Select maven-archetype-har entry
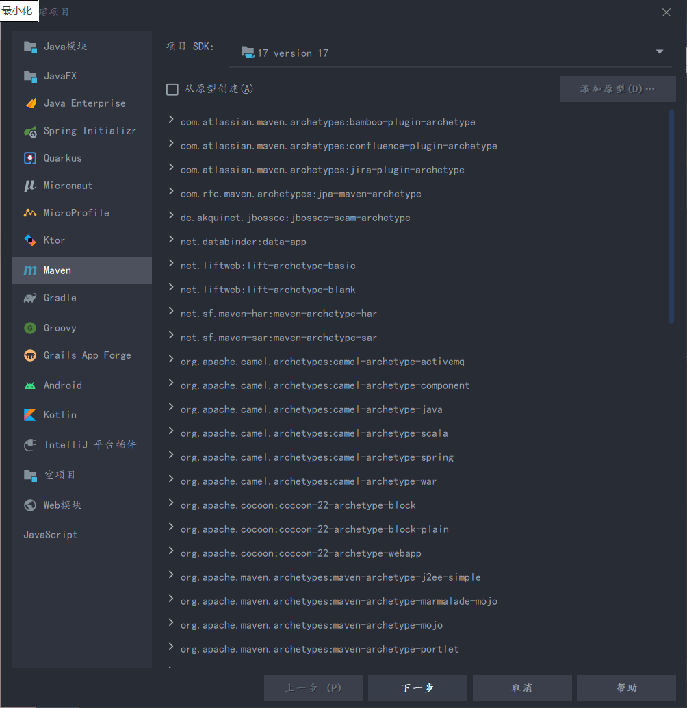The image size is (687, 708). [x=278, y=314]
